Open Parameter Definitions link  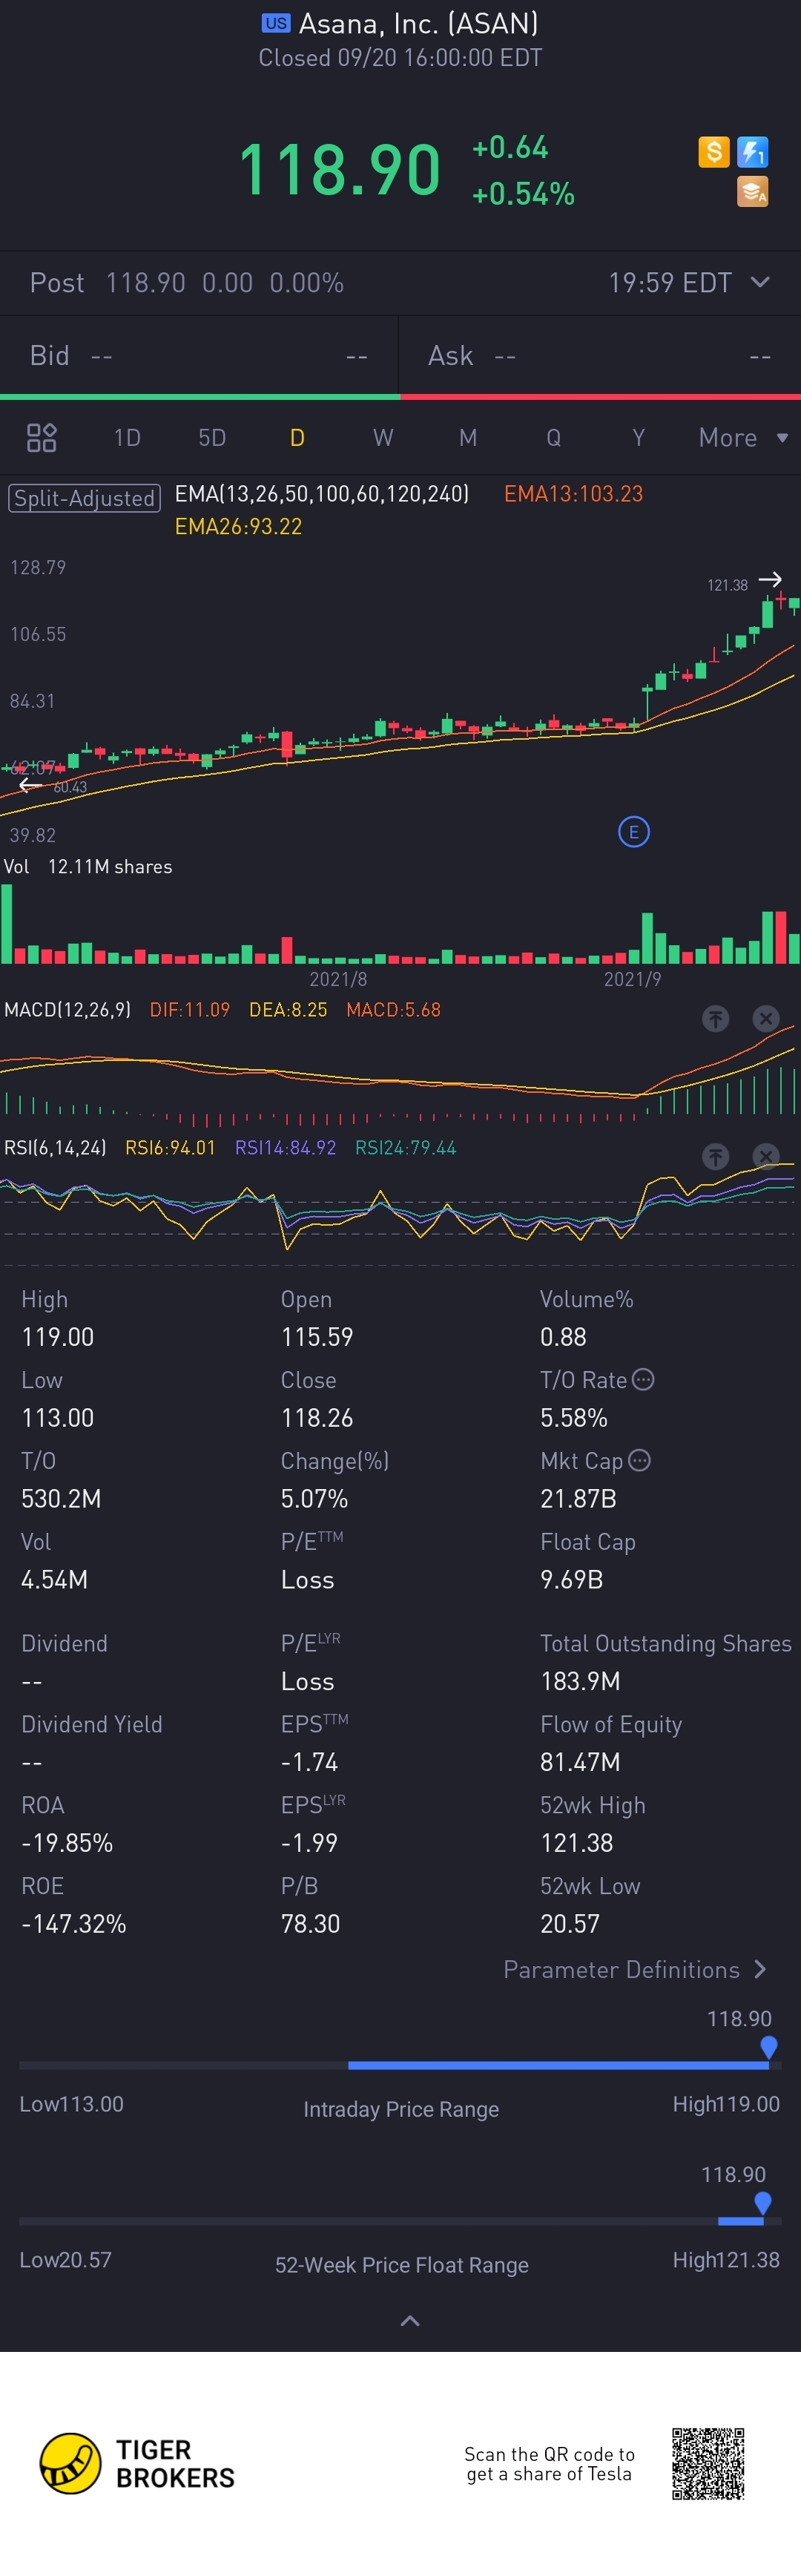pyautogui.click(x=634, y=1969)
